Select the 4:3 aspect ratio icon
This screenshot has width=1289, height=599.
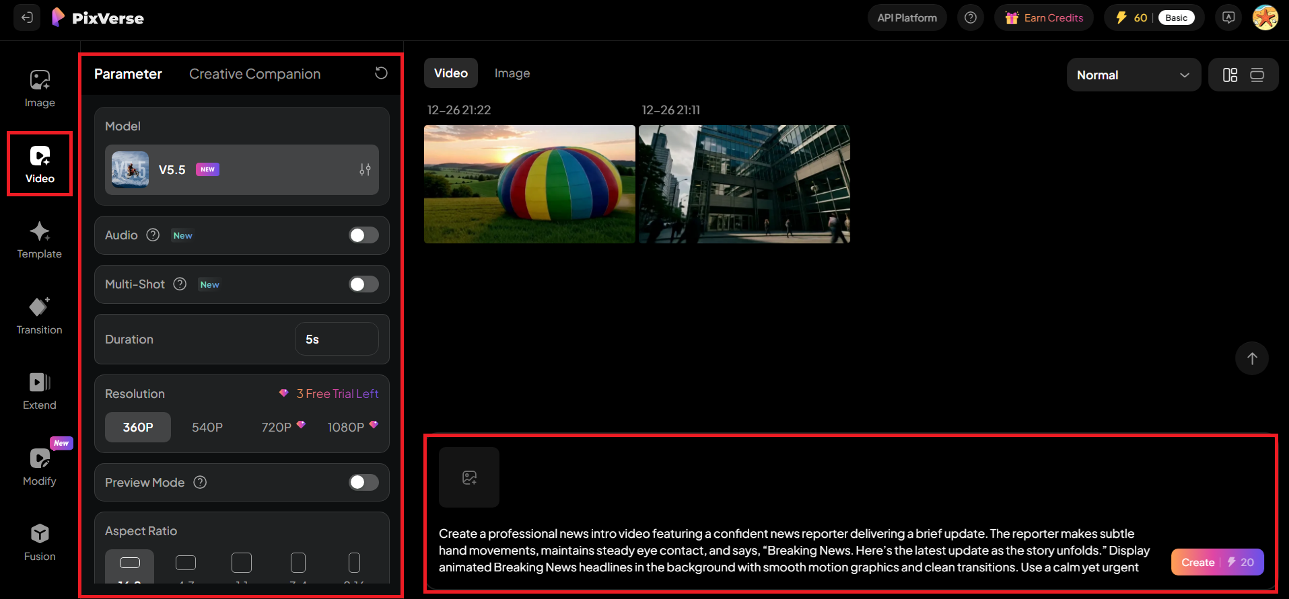click(186, 563)
